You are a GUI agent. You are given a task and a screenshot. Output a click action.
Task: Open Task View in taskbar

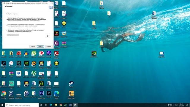pos(46,105)
